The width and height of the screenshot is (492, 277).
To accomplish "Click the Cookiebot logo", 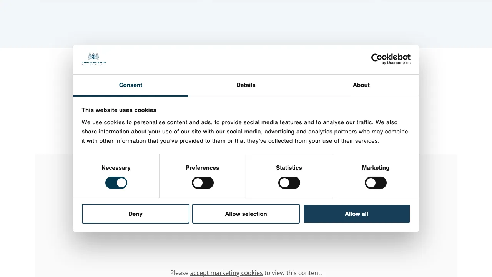I will click(391, 57).
